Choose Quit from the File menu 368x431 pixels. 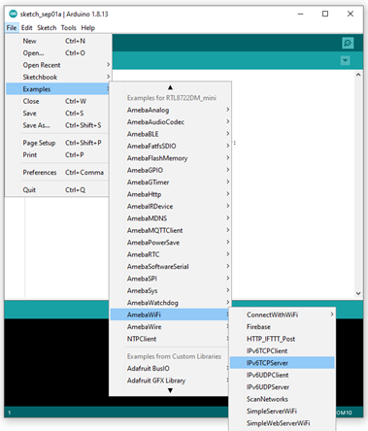[x=57, y=189]
